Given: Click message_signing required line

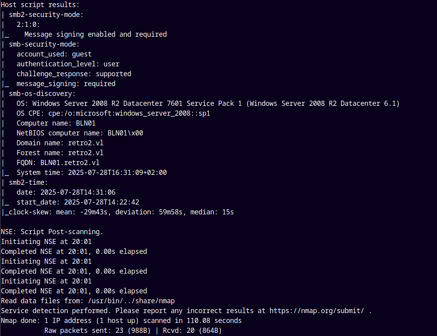Looking at the screenshot, I should 66,84.
